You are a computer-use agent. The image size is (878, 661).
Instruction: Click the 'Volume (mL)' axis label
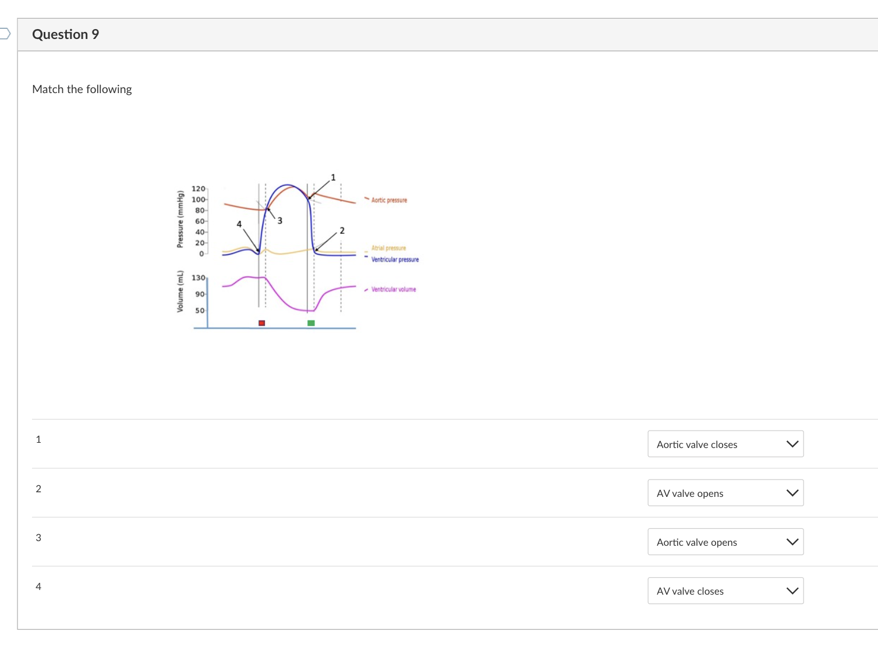180,292
